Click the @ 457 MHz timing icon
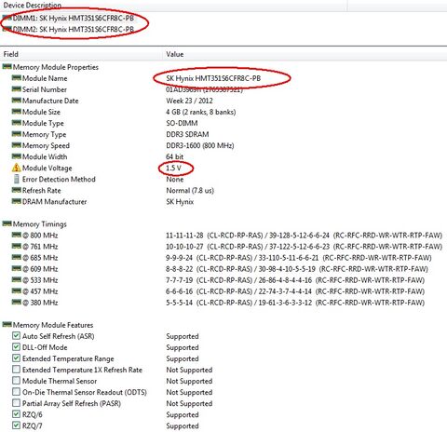The width and height of the screenshot is (447, 432). (x=17, y=290)
